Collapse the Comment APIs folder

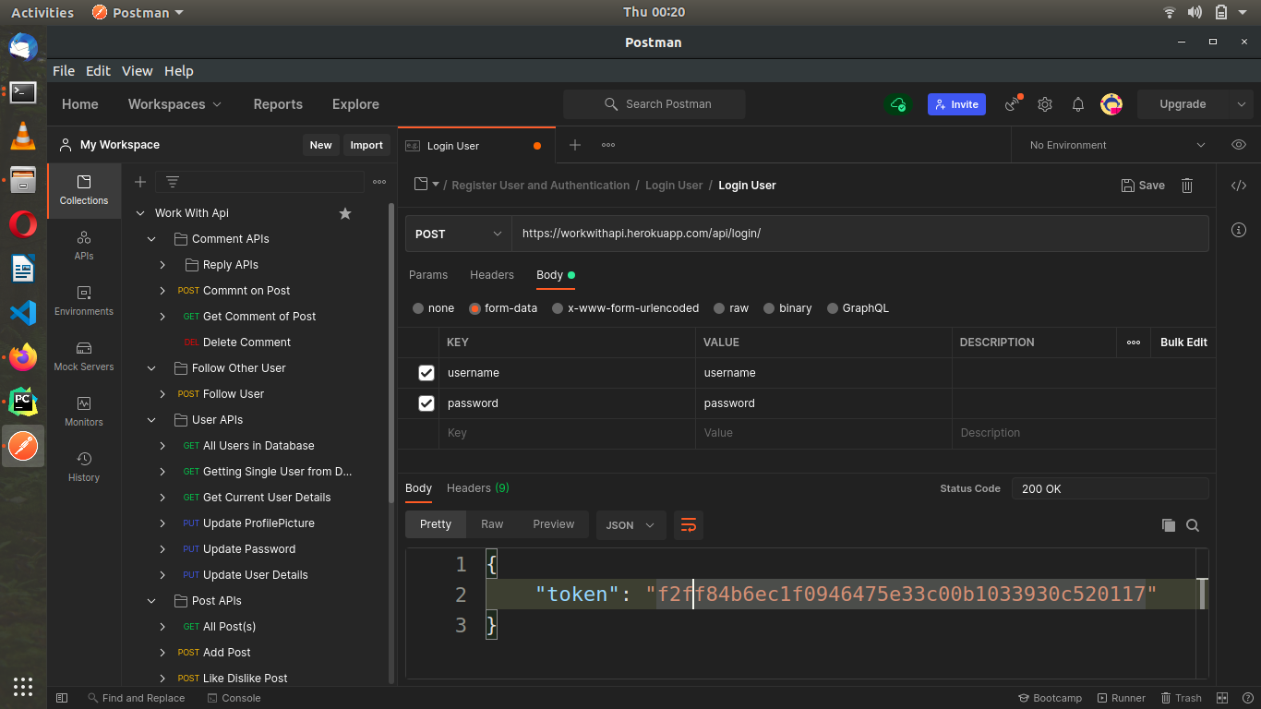pyautogui.click(x=151, y=239)
